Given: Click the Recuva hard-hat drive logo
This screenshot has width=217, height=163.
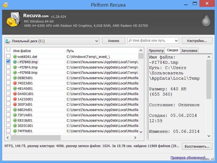Looking at the screenshot, I should (13, 19).
